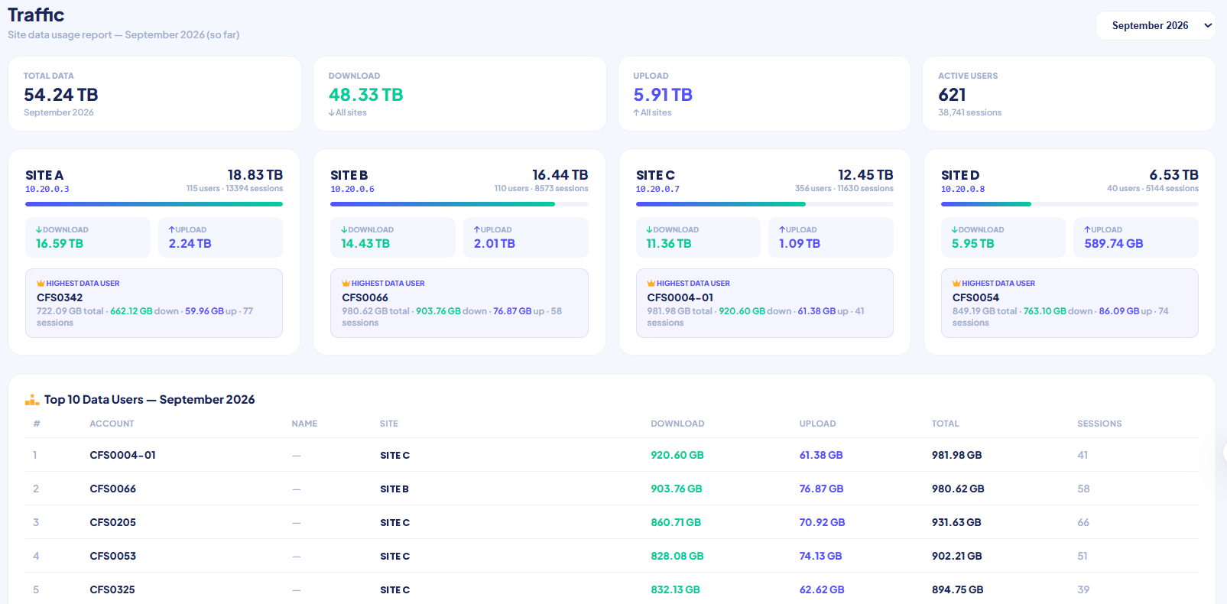The width and height of the screenshot is (1227, 604).
Task: Click account CFS0205 in the table
Action: coord(113,522)
